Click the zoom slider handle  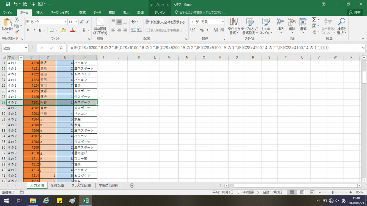pos(333,192)
